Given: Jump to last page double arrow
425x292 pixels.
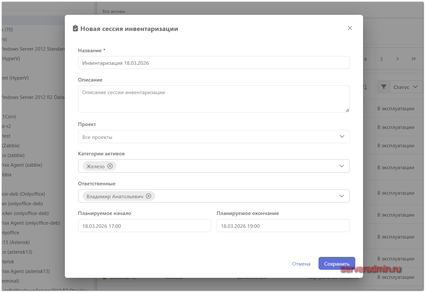Looking at the screenshot, I should point(414,59).
